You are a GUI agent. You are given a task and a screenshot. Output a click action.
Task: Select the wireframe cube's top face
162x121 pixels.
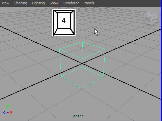82,50
